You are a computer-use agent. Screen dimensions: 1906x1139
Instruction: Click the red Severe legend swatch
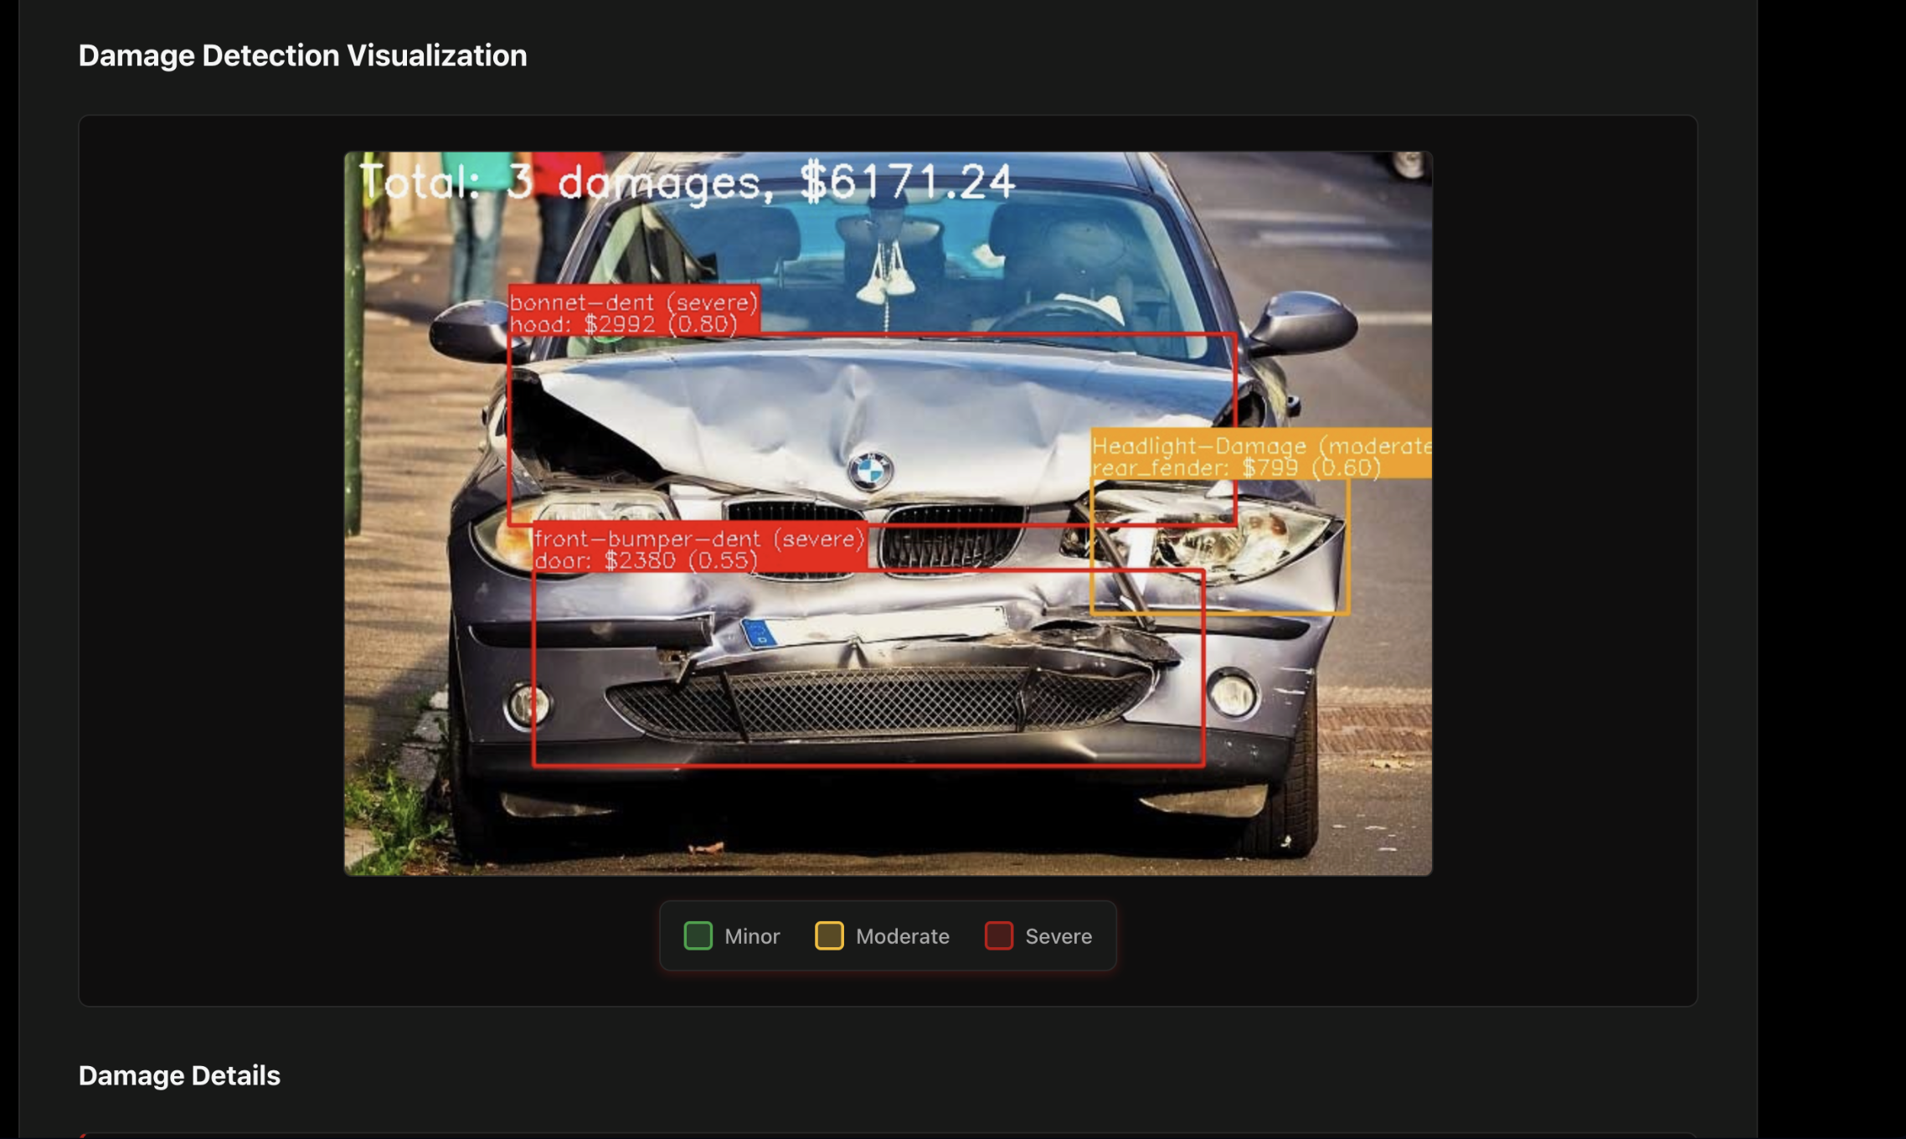point(998,935)
